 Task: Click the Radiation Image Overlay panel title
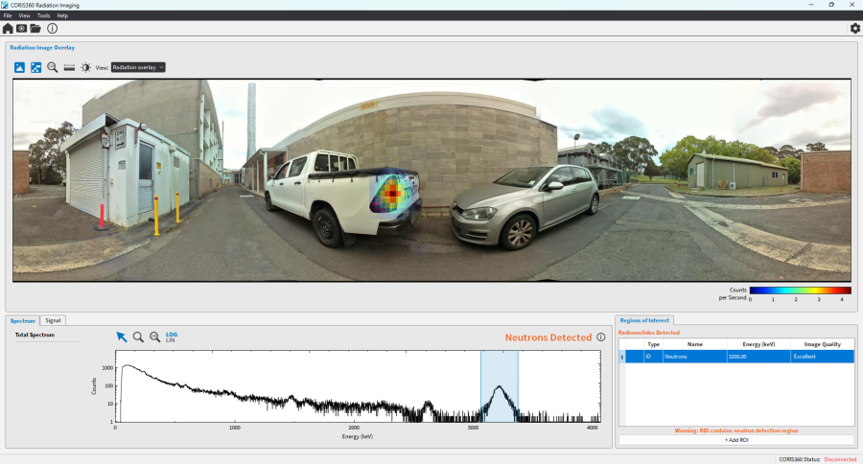point(42,47)
